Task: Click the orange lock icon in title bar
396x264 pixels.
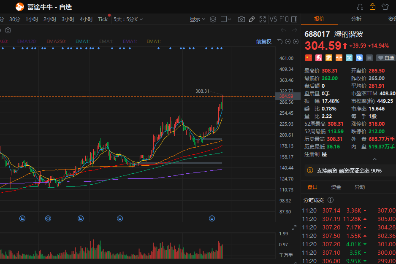Action: [x=372, y=7]
